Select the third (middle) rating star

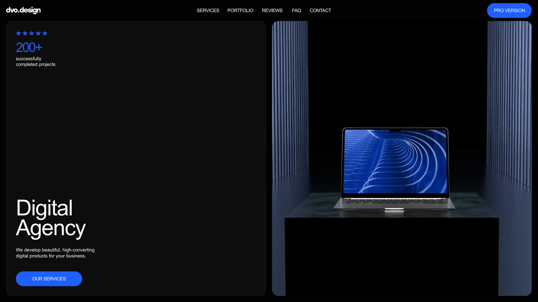(x=32, y=33)
